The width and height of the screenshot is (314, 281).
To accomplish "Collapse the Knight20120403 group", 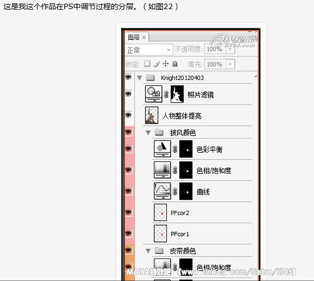I will (x=140, y=78).
